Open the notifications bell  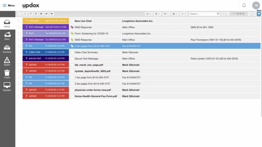tap(244, 5)
